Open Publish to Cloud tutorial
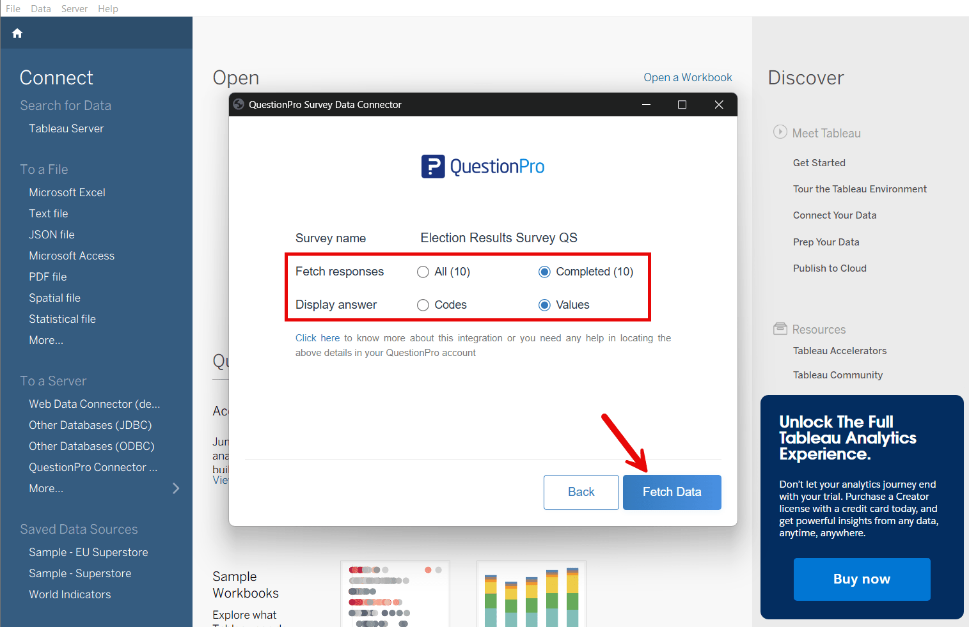This screenshot has height=627, width=969. pyautogui.click(x=830, y=268)
